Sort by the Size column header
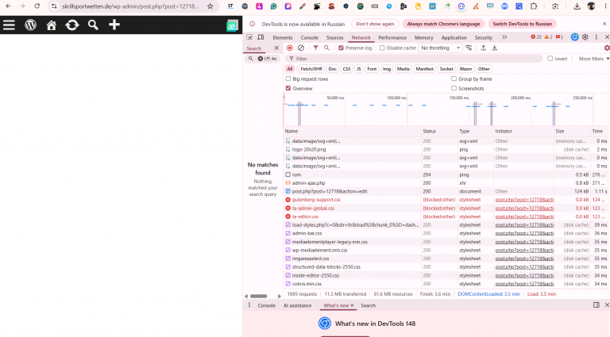This screenshot has height=337, width=610. (573, 131)
